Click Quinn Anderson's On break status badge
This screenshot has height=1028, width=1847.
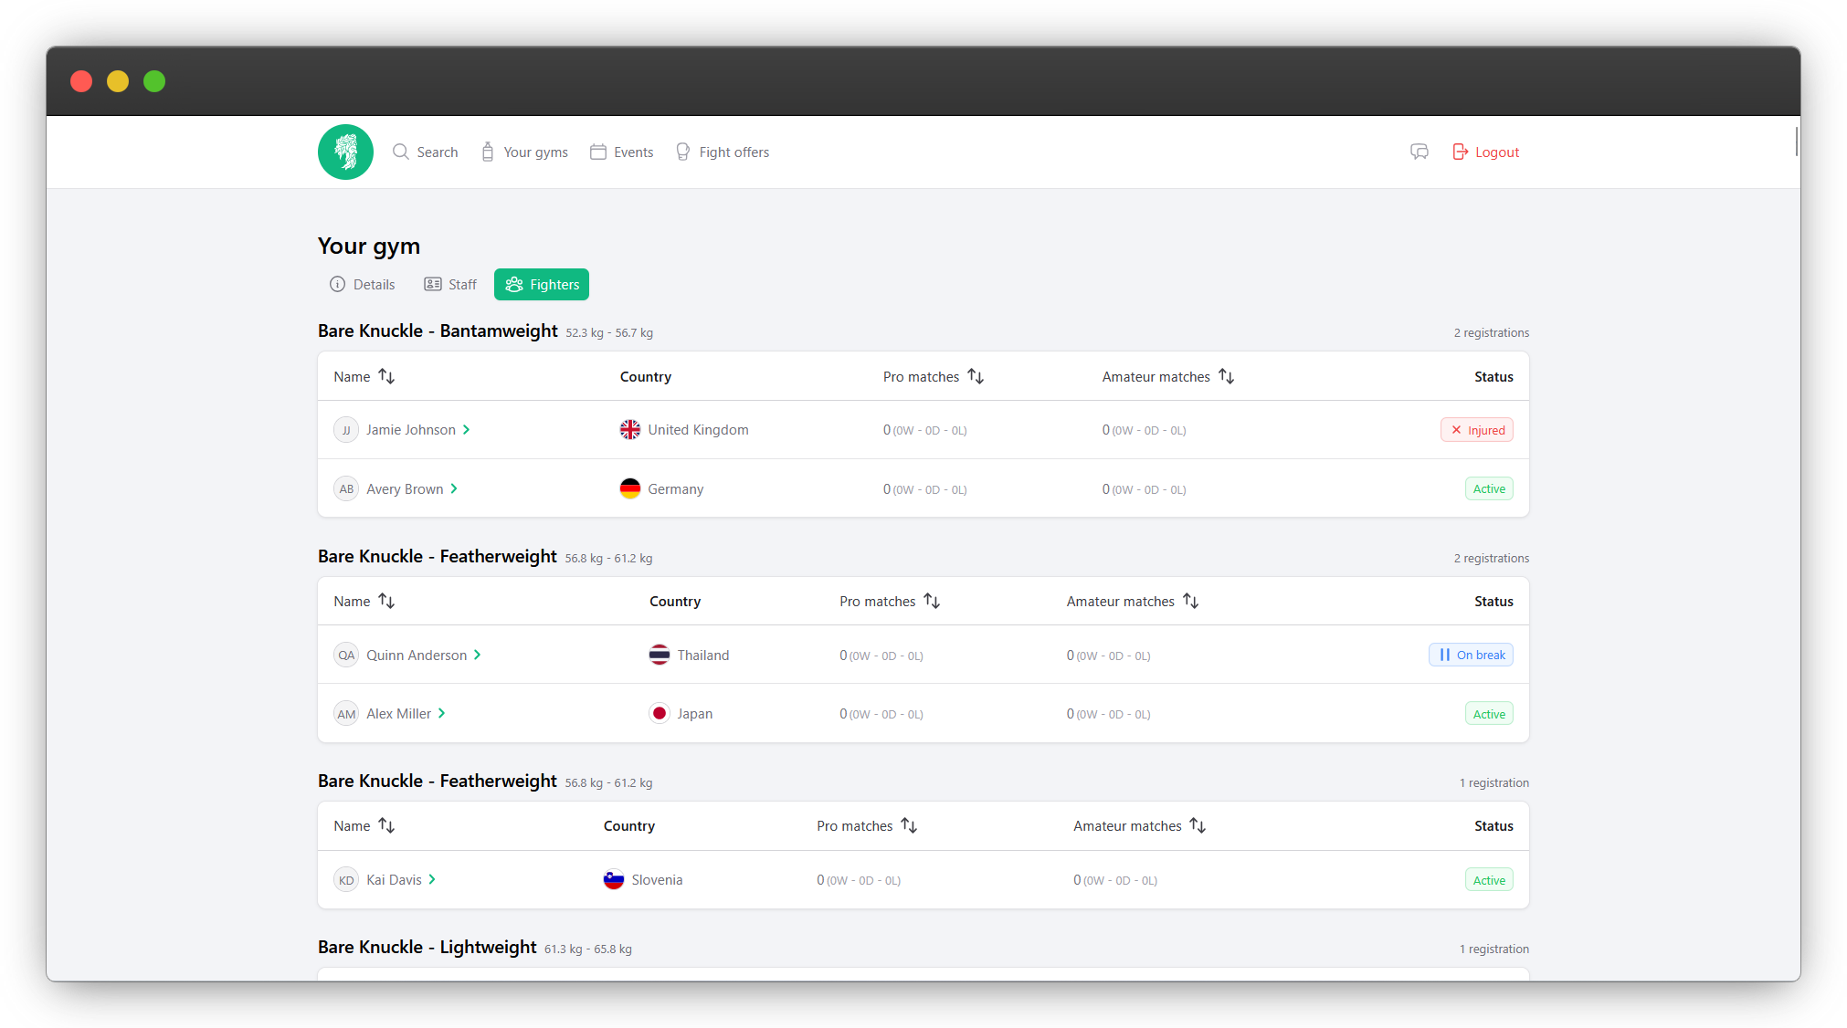pos(1471,655)
